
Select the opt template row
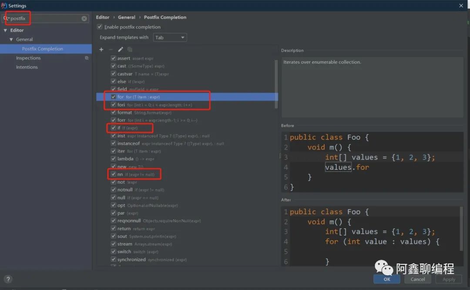coord(187,206)
